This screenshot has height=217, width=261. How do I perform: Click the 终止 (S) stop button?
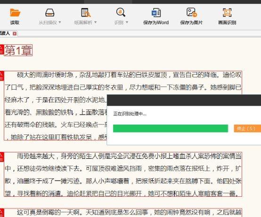tap(247, 128)
